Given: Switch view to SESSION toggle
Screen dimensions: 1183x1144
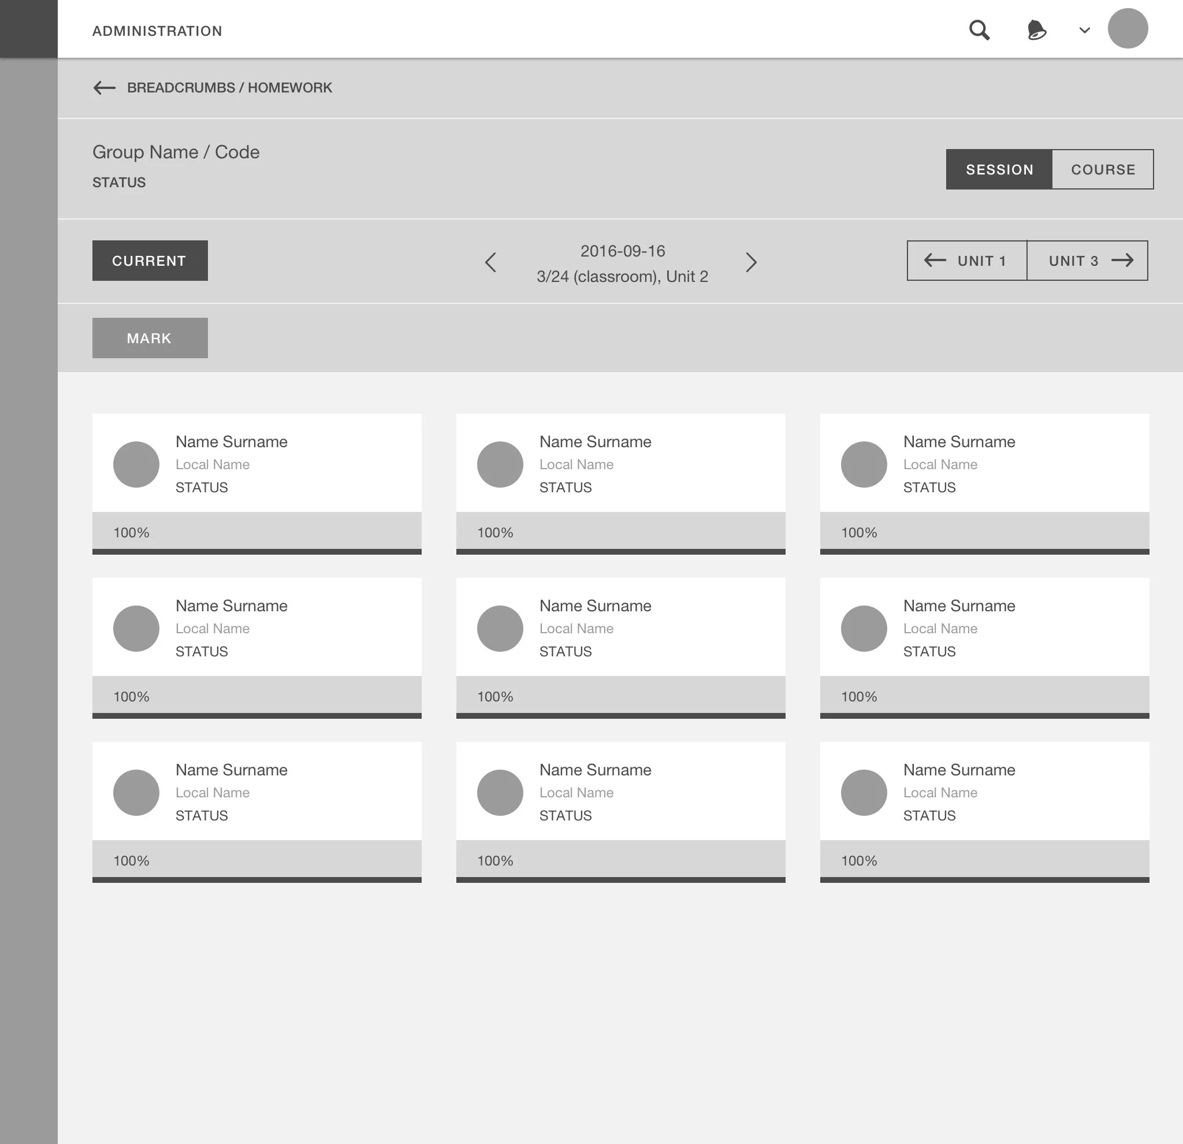Looking at the screenshot, I should 999,170.
